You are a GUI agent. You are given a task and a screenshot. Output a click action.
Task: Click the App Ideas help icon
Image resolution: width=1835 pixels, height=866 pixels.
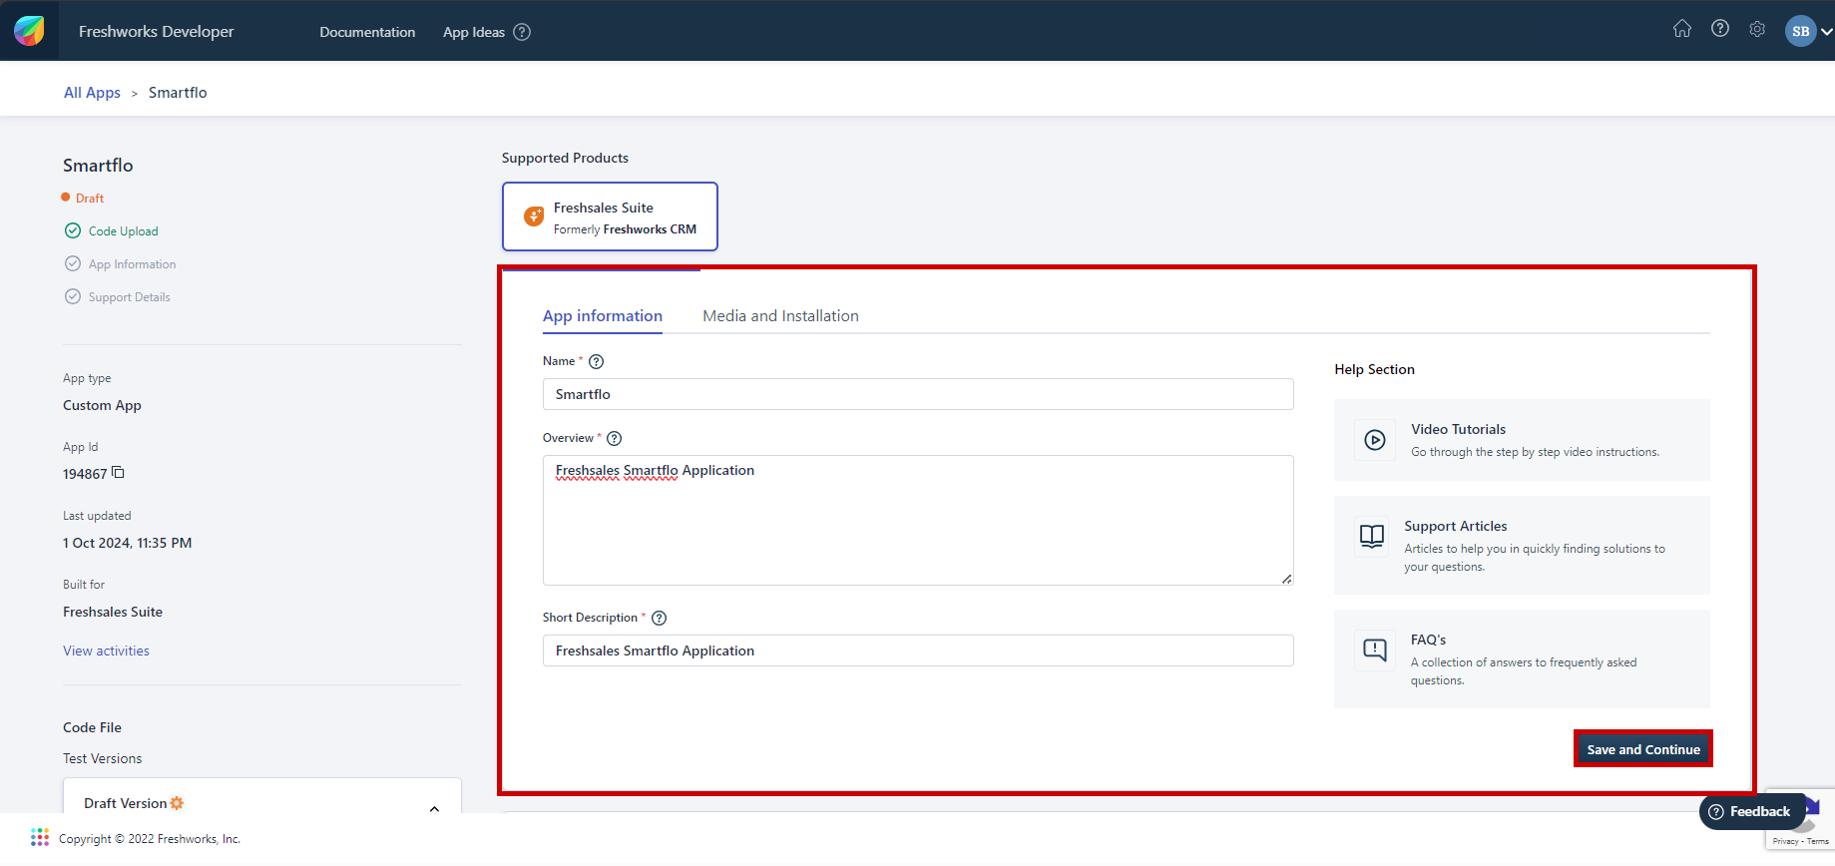click(522, 32)
